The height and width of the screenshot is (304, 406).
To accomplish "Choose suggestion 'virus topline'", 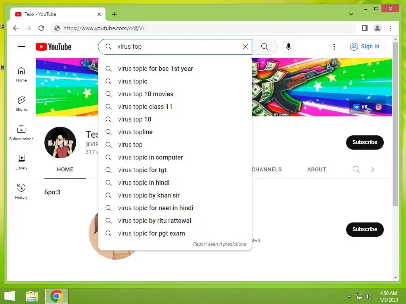I will (175, 132).
